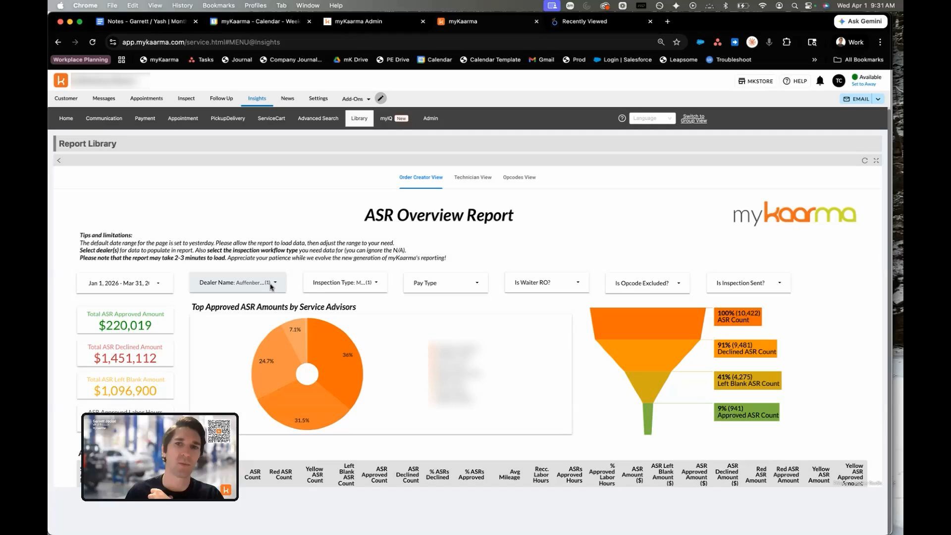Screen dimensions: 951x535
Task: Open the TC user avatar
Action: (839, 81)
